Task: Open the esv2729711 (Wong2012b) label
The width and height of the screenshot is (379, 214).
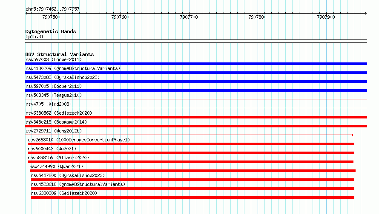Action: coord(54,131)
